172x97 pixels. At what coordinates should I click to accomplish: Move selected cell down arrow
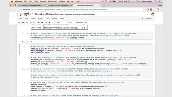pos(42,22)
